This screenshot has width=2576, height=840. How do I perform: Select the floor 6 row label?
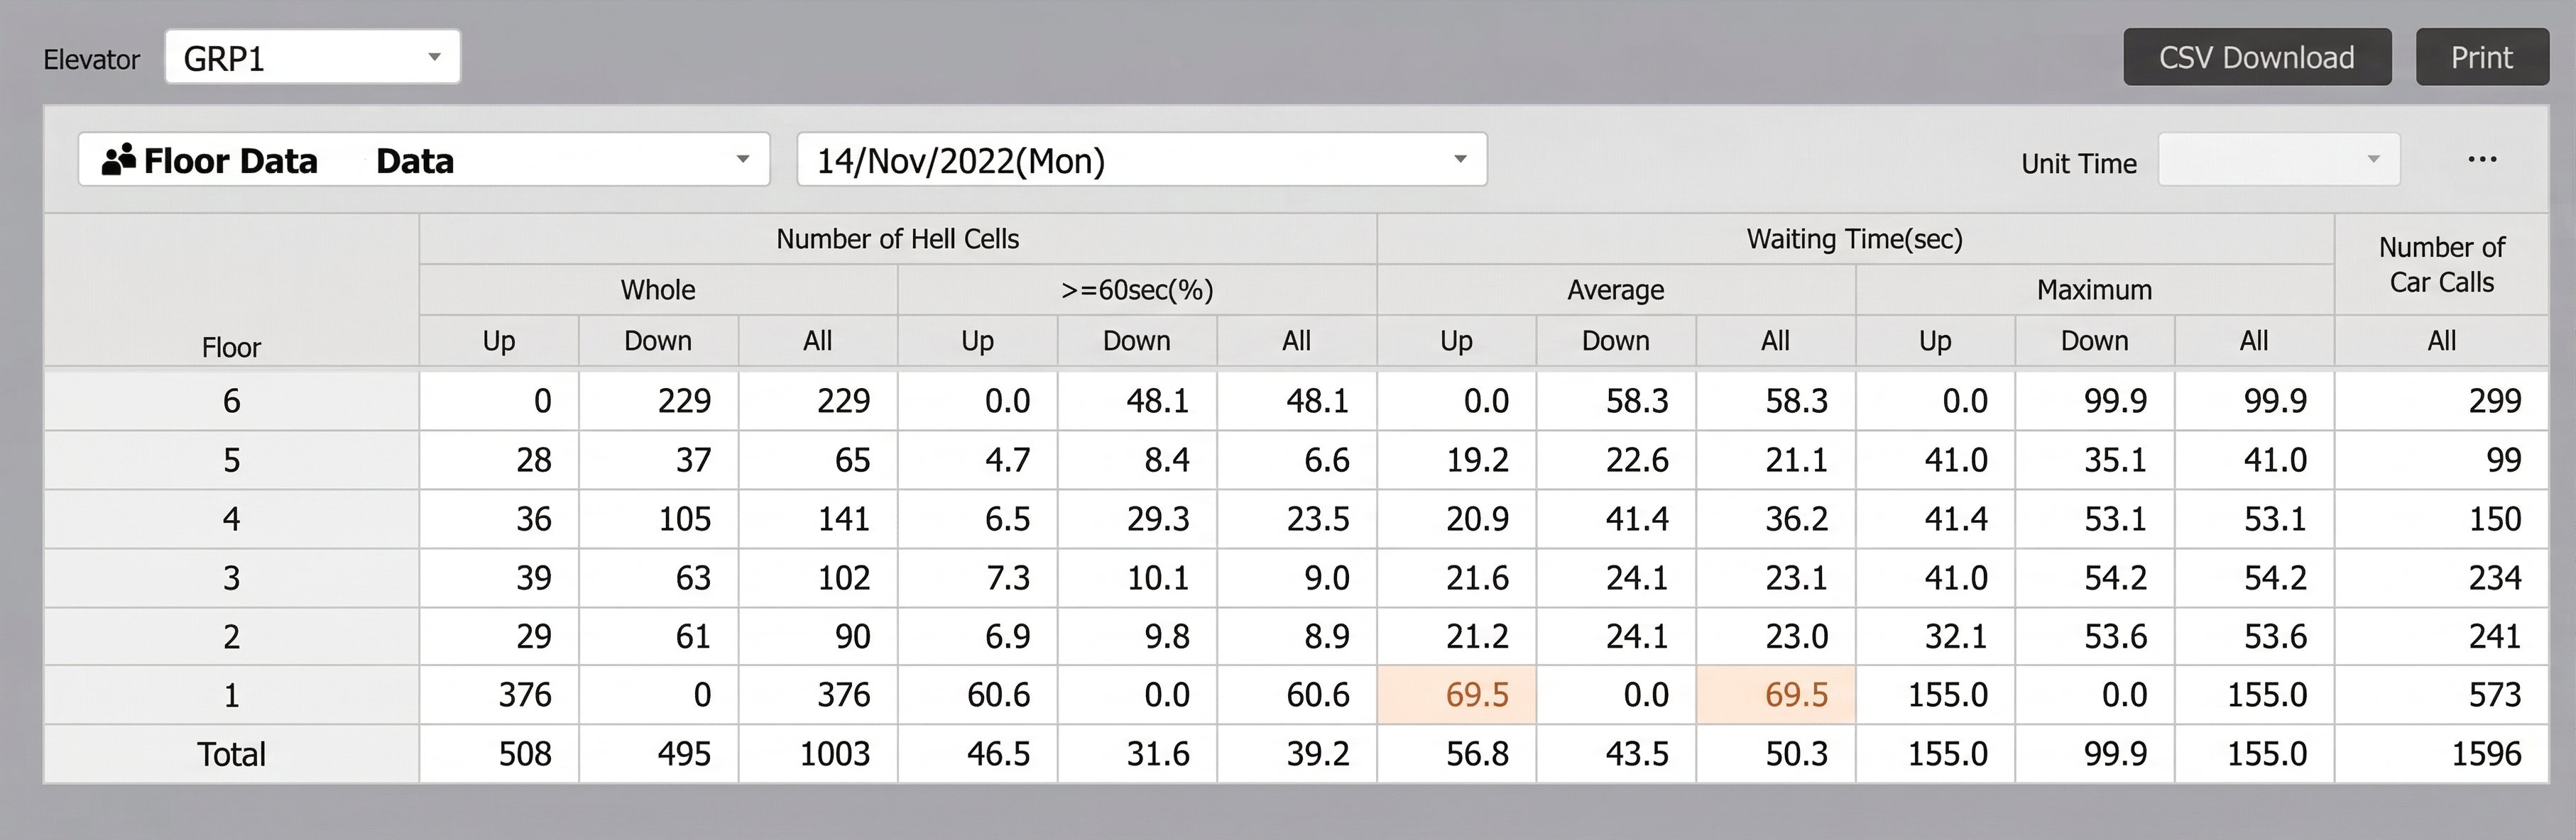[x=231, y=402]
